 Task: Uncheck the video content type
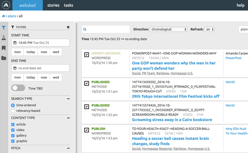coord(13,130)
